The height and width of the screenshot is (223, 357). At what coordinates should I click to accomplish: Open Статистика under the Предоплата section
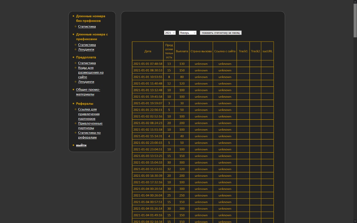(x=87, y=63)
